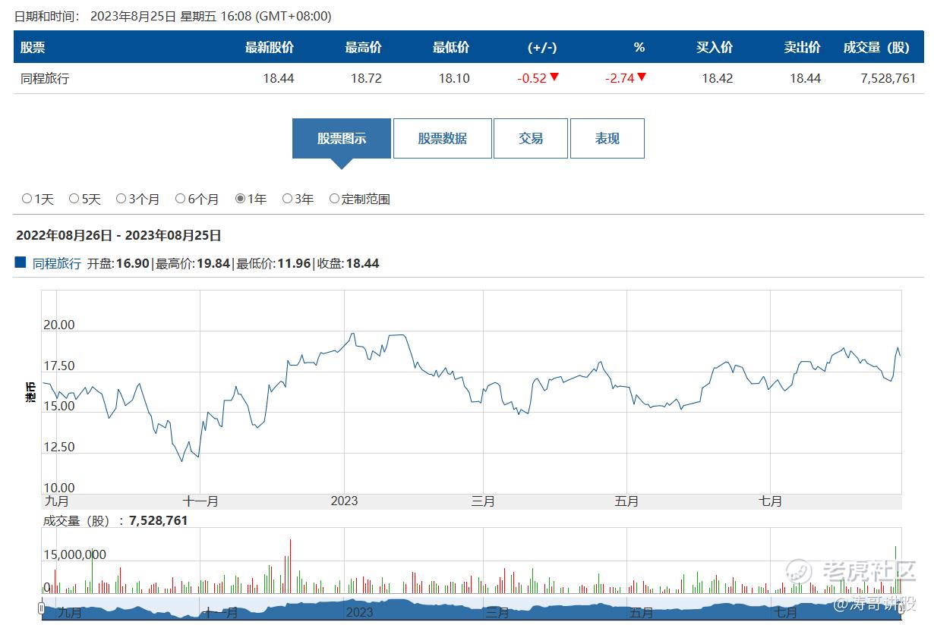Viewport: 934px width, 625px height.
Task: Click the 老虎社区 watermark logo icon
Action: pos(798,570)
